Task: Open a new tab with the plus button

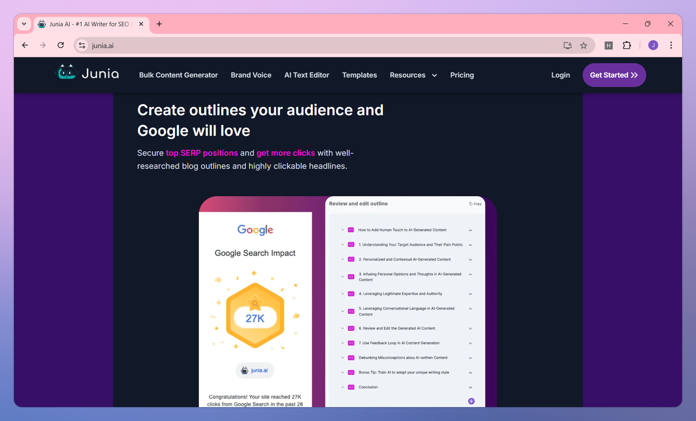Action: 159,24
